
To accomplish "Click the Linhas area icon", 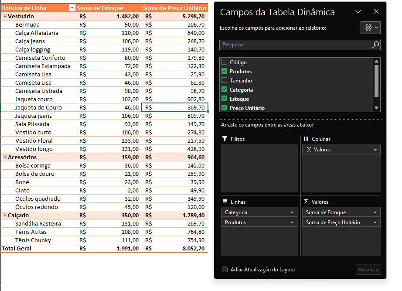I will point(225,202).
